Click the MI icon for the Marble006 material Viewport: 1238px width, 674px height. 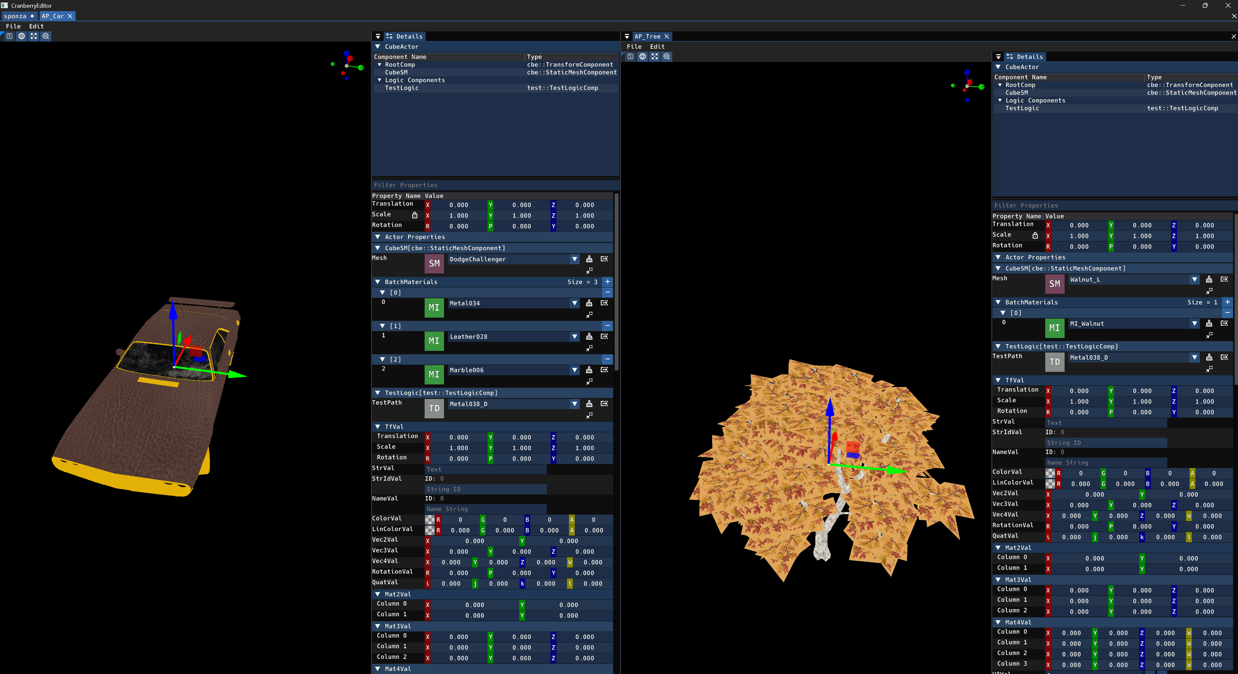click(433, 374)
